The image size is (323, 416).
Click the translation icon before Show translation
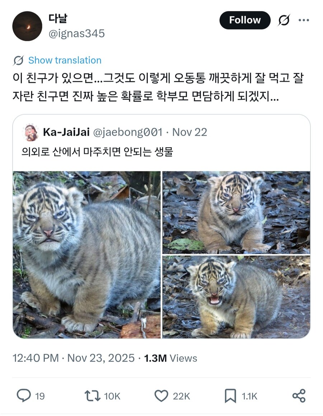18,60
